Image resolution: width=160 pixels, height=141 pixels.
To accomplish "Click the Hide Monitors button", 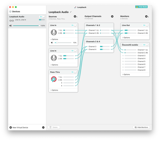I will [x=141, y=127].
